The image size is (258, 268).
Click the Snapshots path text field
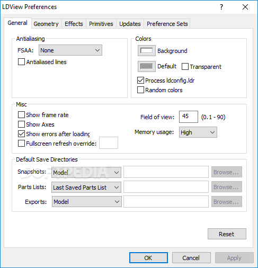coord(166,172)
